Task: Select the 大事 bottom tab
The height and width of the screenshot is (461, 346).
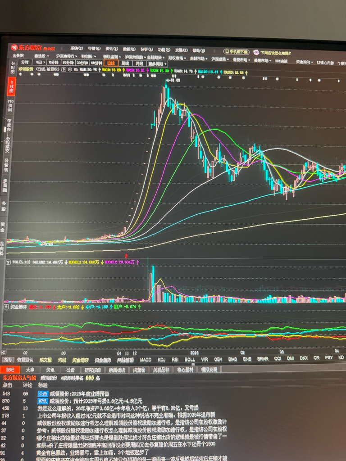Action: pos(30,370)
